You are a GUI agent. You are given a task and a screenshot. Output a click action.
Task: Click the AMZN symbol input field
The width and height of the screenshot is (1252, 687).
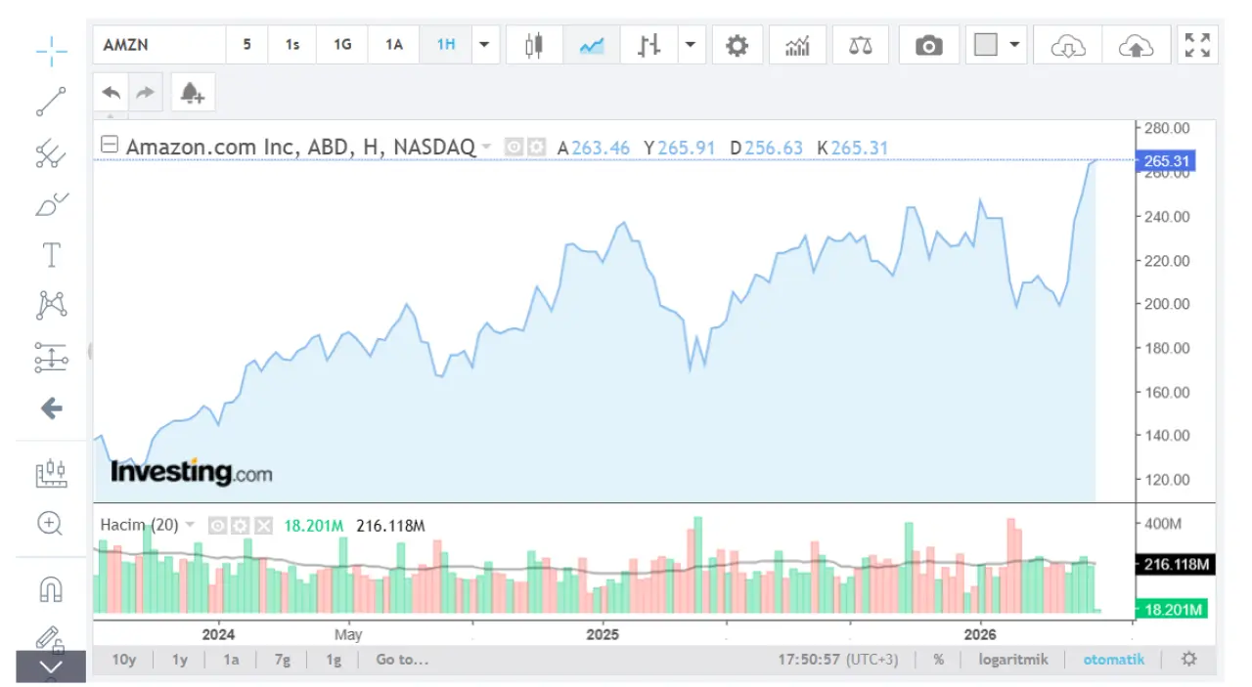point(159,45)
